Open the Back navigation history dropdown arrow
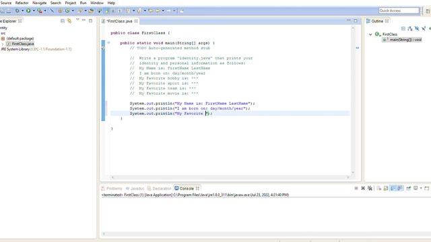 coord(163,11)
